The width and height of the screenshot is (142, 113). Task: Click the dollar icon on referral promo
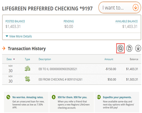(x=54, y=97)
